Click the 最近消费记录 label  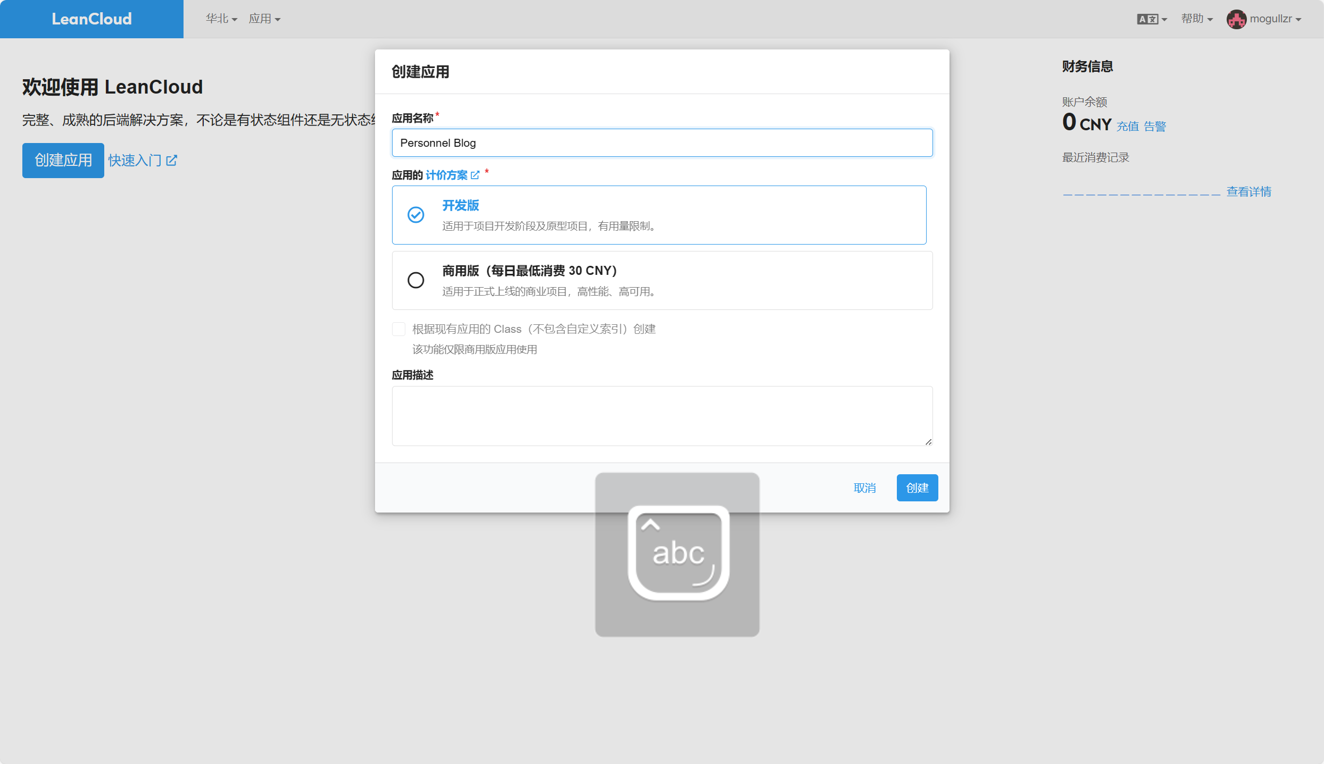pyautogui.click(x=1096, y=157)
